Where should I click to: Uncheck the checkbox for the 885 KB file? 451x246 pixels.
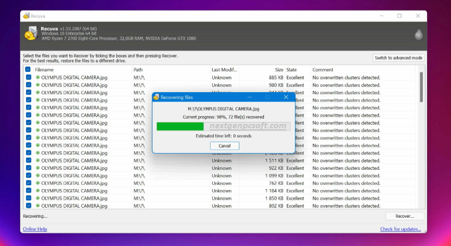point(28,77)
